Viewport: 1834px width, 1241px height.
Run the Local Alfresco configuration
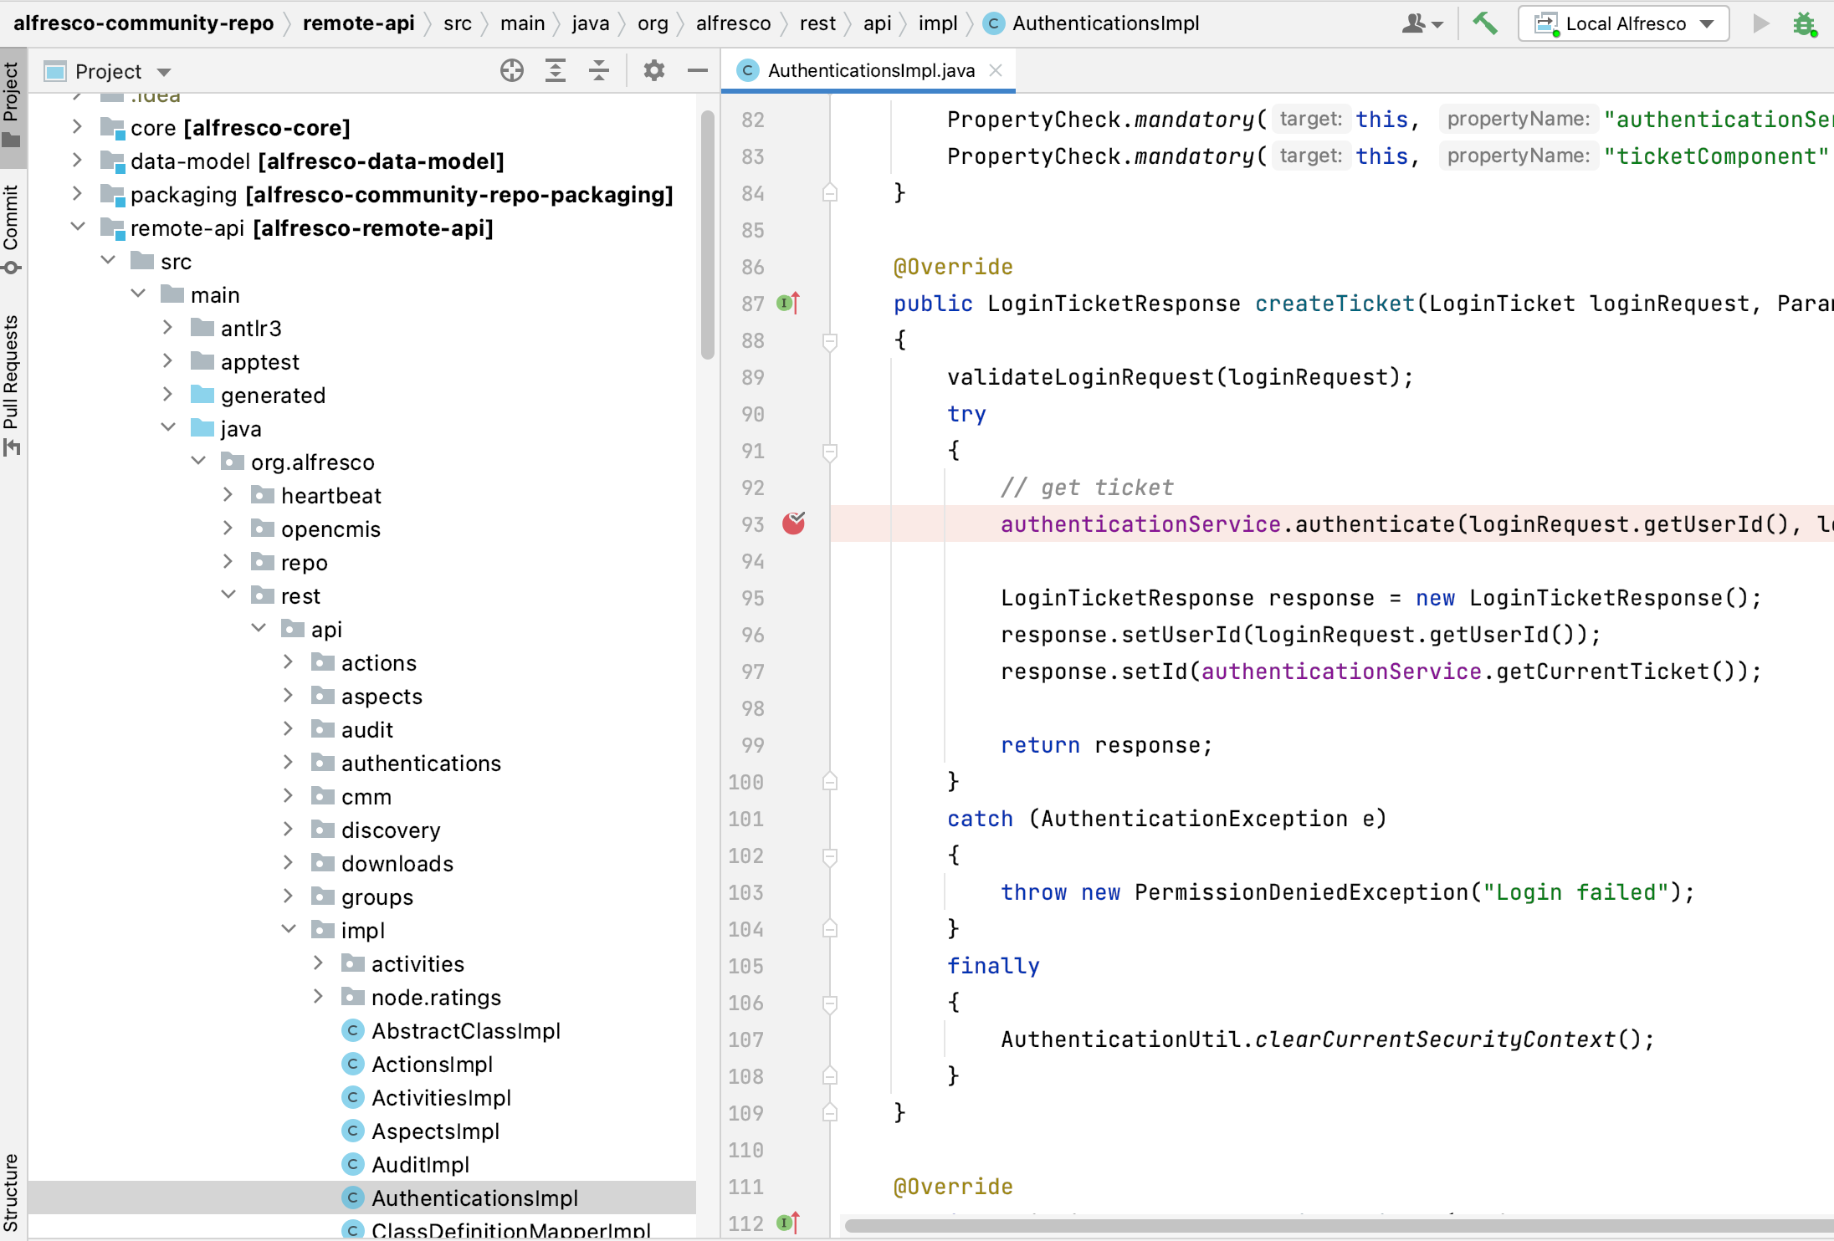click(x=1760, y=23)
